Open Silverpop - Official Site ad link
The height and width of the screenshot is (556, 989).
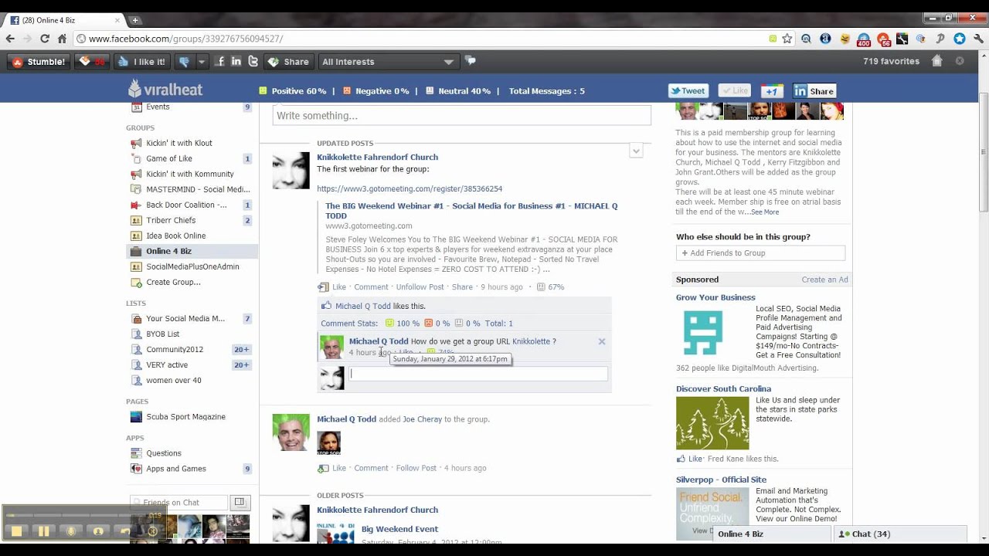click(x=721, y=480)
